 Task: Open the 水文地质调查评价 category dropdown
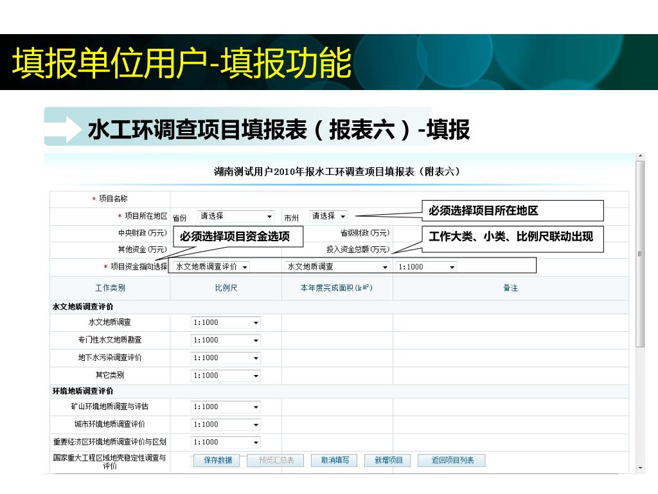(211, 267)
